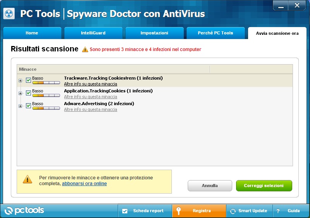Expand the Trackware.Tracking Cookies!rem tree node
The image size is (310, 218).
20,80
